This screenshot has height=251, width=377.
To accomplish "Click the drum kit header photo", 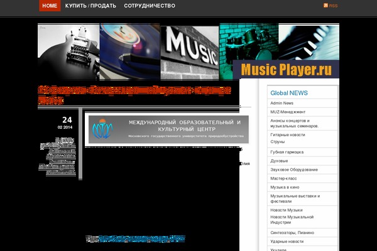I will click(249, 42).
